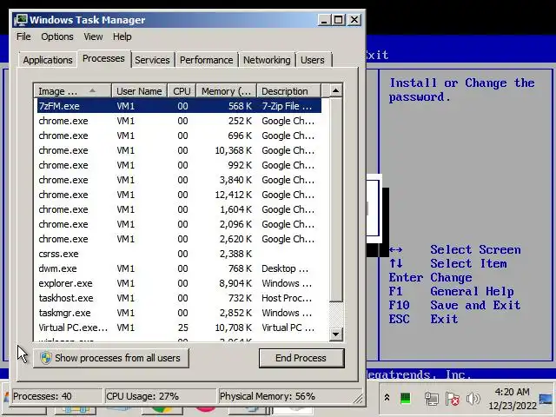
Task: Select chrome.exe using 696 K memory
Action: tap(179, 136)
